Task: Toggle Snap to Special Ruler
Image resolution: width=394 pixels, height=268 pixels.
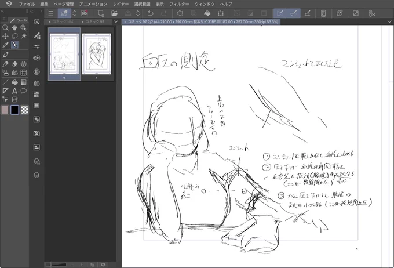Action: [294, 13]
